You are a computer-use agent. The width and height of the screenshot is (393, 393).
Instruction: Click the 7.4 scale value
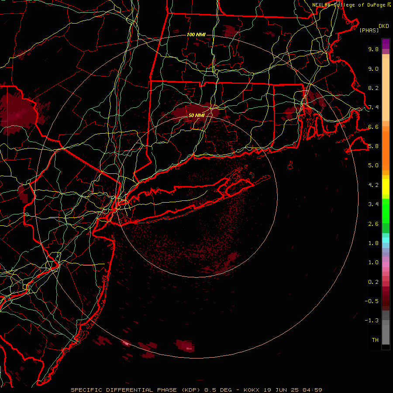373,107
